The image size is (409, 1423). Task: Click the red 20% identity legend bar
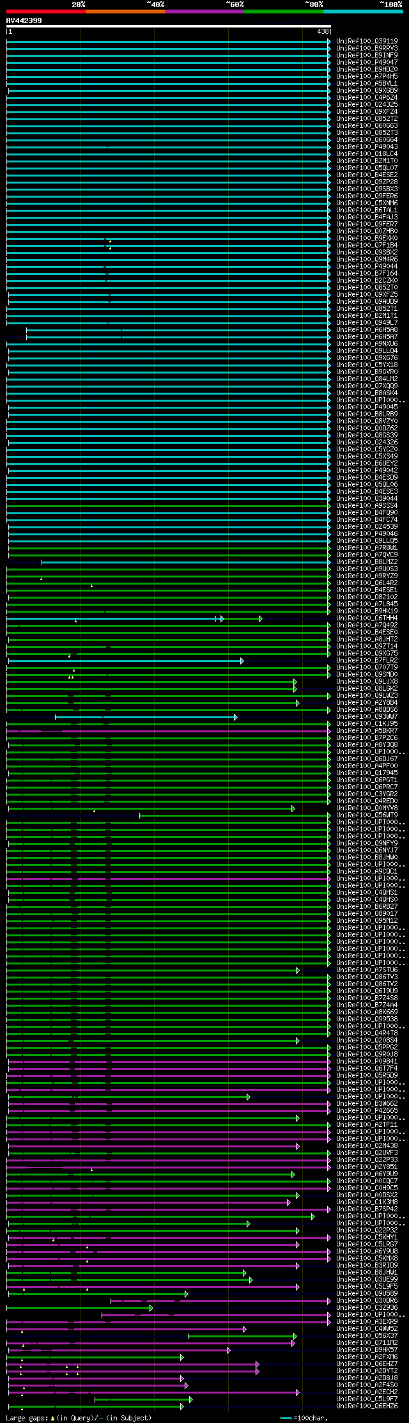(46, 12)
